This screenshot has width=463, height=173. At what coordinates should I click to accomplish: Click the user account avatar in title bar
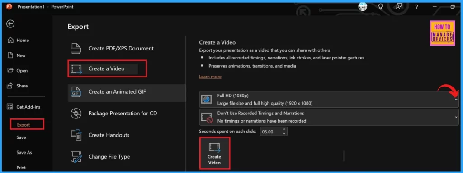tap(363, 6)
